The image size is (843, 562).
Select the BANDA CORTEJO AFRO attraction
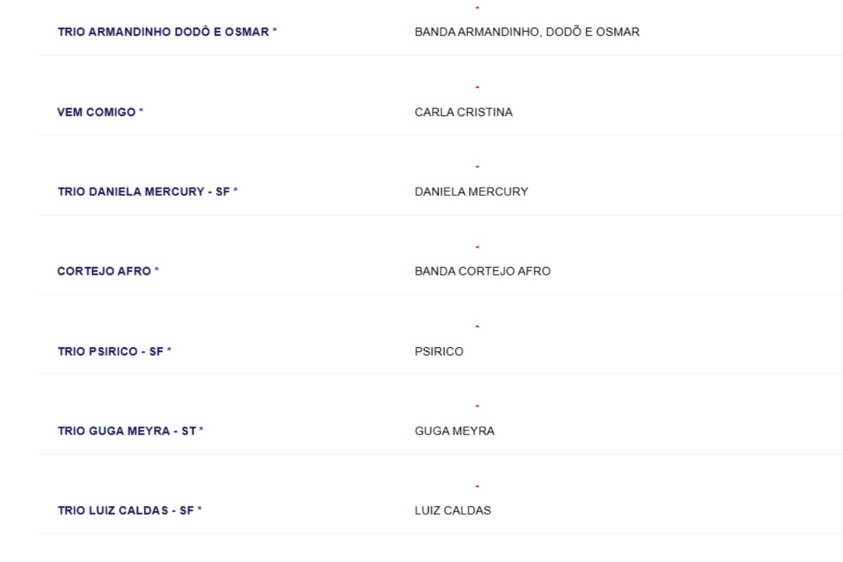click(x=483, y=271)
